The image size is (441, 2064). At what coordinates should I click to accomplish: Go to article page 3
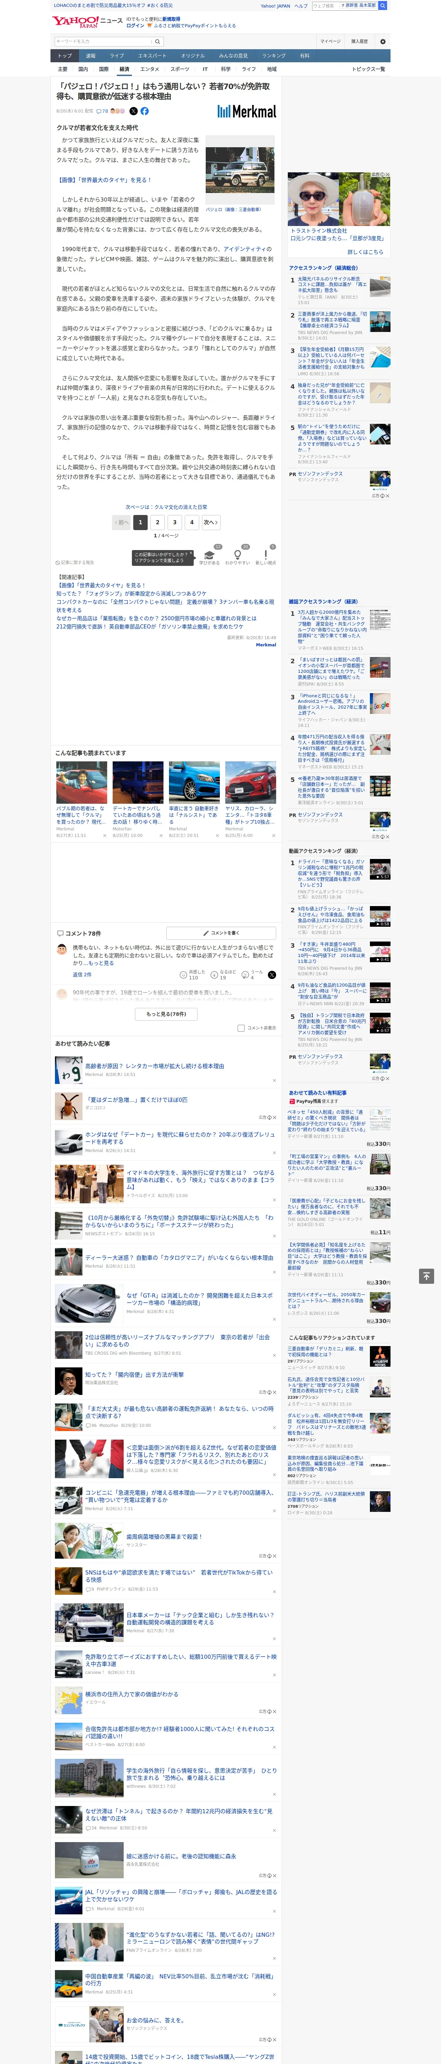click(x=174, y=523)
